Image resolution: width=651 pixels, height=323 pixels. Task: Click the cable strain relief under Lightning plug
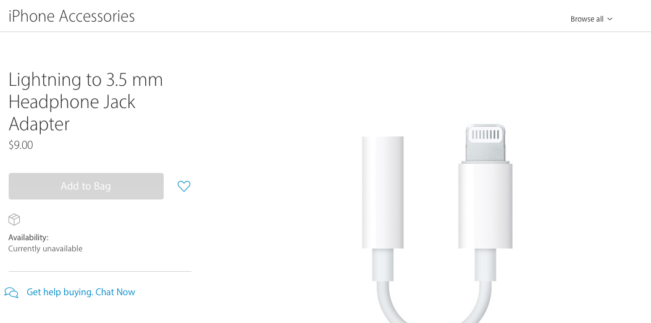[x=485, y=265]
